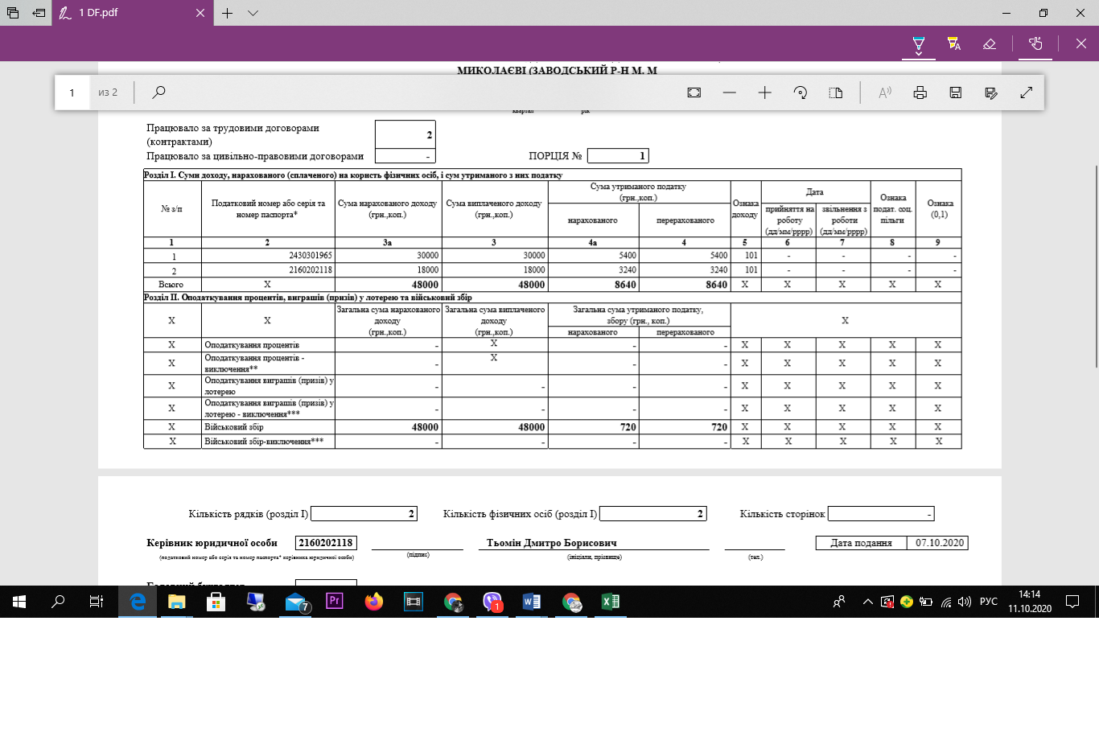
Task: Click the Find on page search icon
Action: tap(158, 93)
